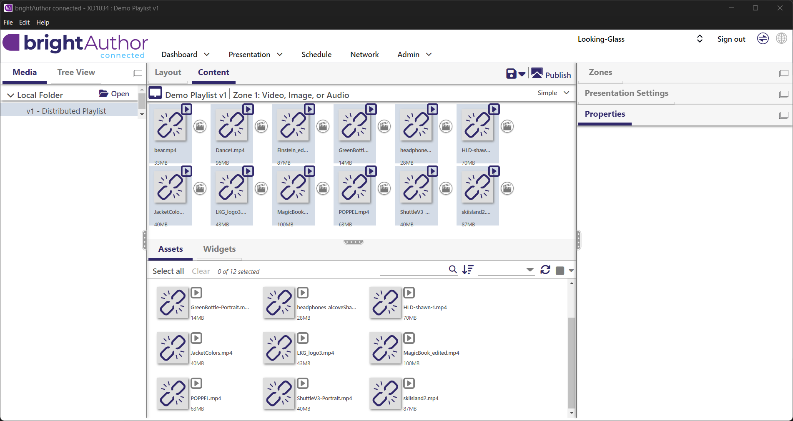Screen dimensions: 793x421
Task: Click the globe language icon
Action: 781,39
